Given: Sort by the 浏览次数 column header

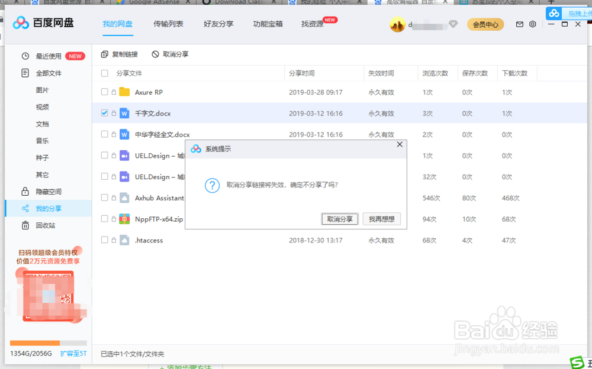Looking at the screenshot, I should click(435, 73).
